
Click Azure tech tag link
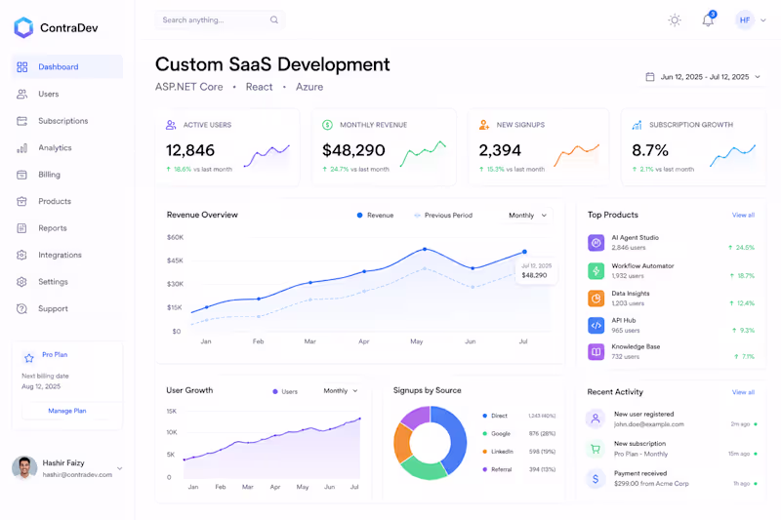309,87
